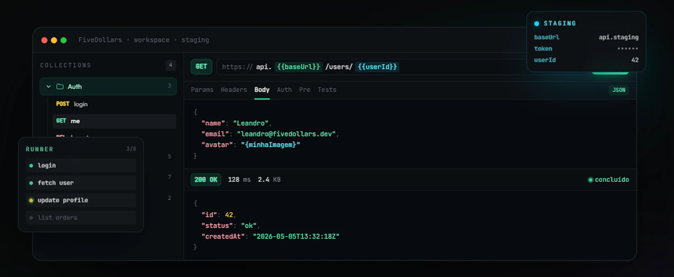Click the "name" key in request body
674x277 pixels.
pos(213,123)
